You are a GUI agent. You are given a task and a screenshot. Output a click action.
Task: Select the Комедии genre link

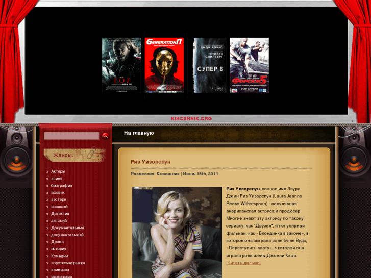(x=60, y=256)
